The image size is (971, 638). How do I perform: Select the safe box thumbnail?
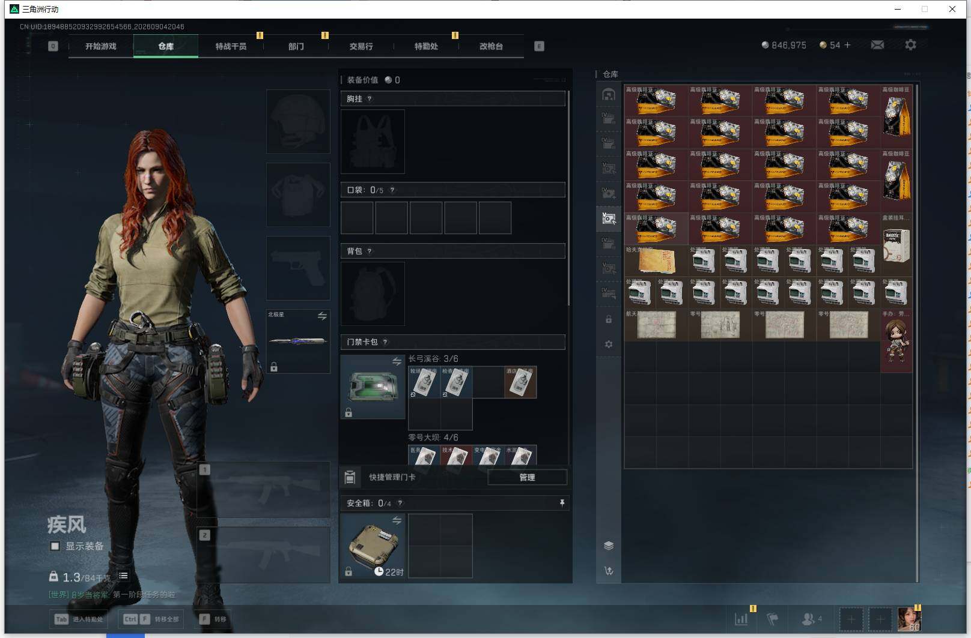[x=373, y=546]
